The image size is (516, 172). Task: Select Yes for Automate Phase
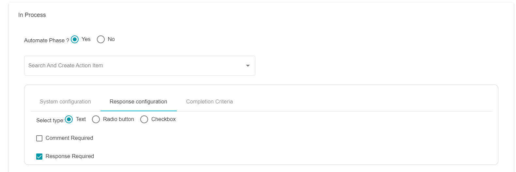(x=75, y=39)
